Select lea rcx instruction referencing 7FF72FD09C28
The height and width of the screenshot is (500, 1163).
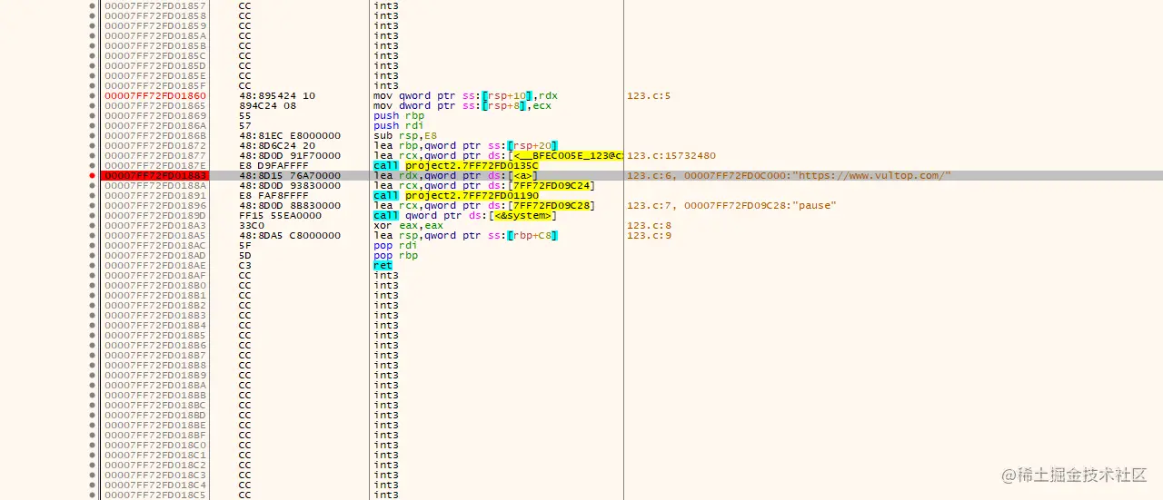[x=484, y=205]
